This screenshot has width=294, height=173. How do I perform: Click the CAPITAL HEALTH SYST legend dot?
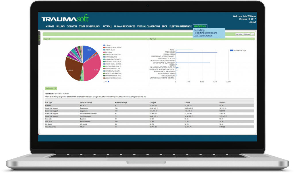104,55
